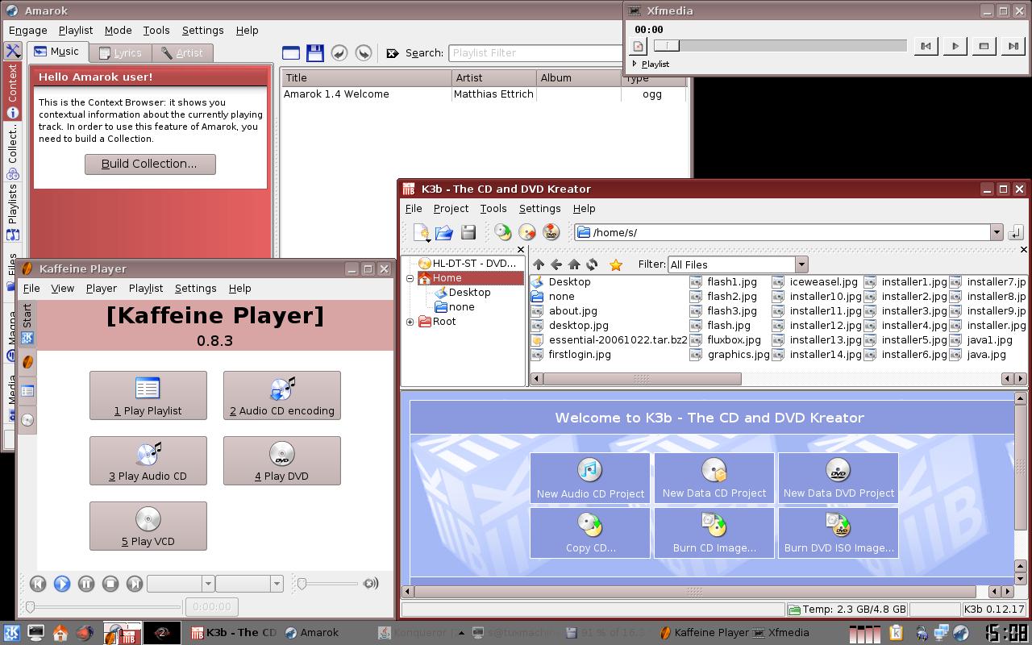Open the KDE K menu on the taskbar

coord(12,633)
